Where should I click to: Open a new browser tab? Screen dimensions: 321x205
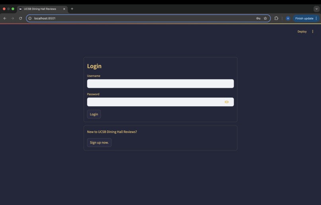72,9
